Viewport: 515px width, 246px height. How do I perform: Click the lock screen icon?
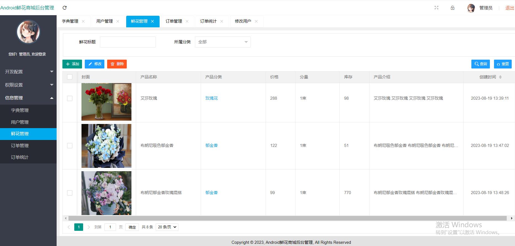pos(453,8)
